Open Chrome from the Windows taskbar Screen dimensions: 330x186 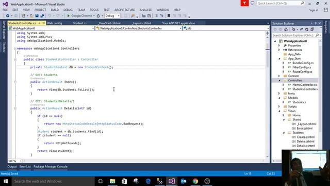click(195, 181)
